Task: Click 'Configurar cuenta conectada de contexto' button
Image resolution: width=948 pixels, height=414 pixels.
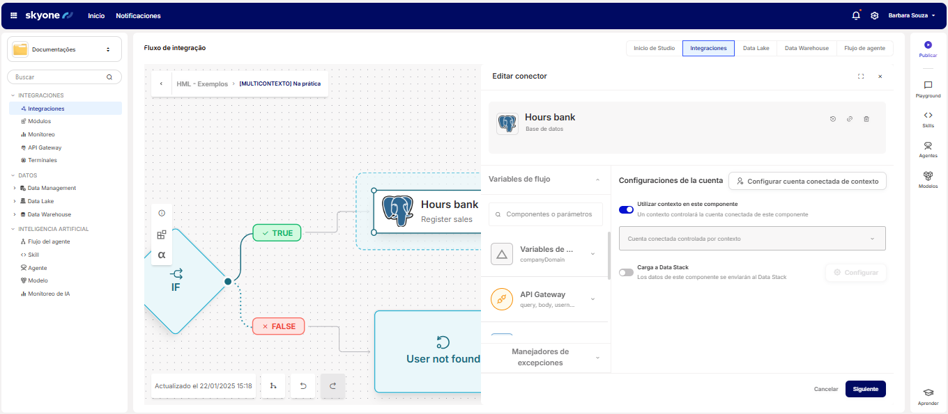Action: pos(807,181)
